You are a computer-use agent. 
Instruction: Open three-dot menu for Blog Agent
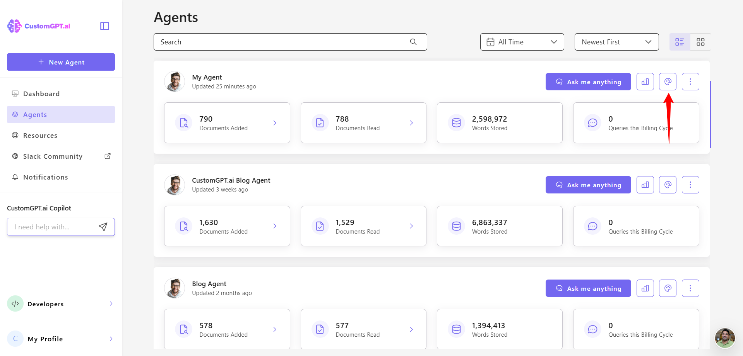[x=690, y=288]
